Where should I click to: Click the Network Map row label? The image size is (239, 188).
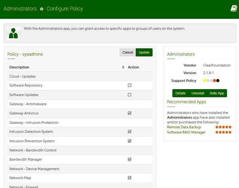pos(20,178)
